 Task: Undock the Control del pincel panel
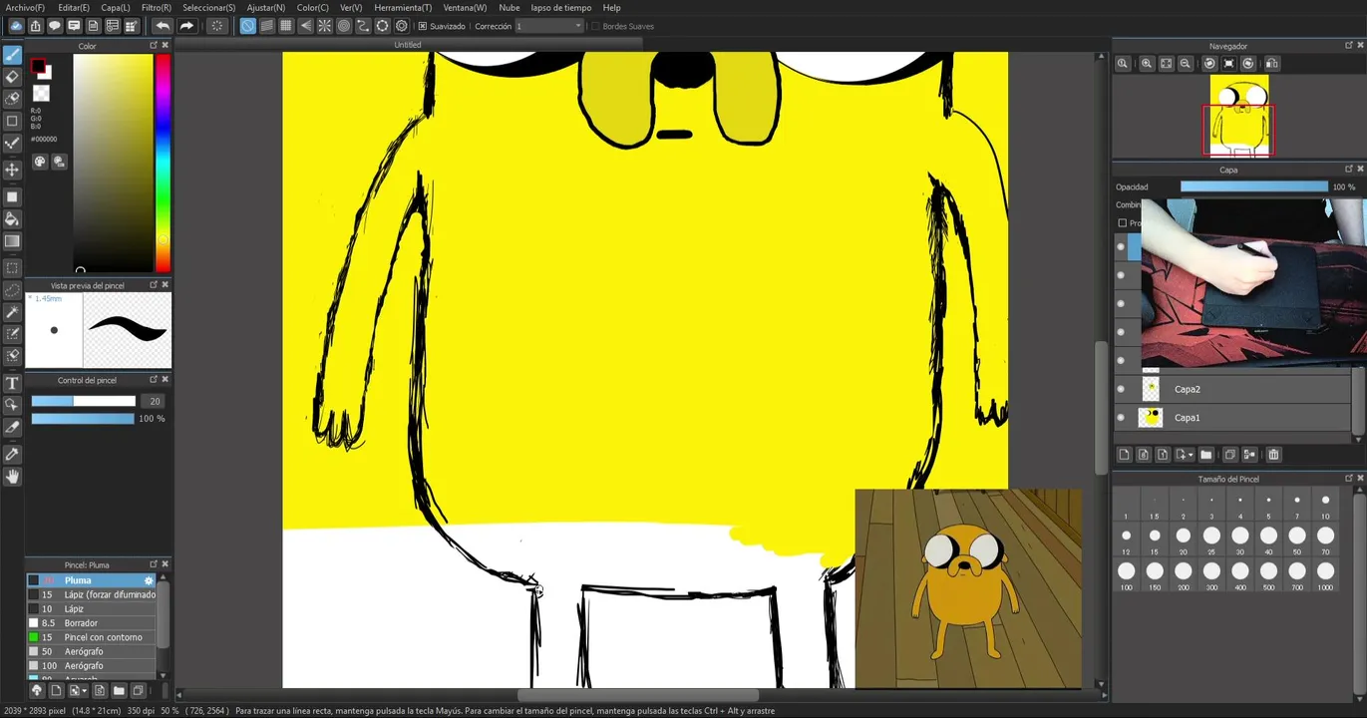click(x=154, y=380)
